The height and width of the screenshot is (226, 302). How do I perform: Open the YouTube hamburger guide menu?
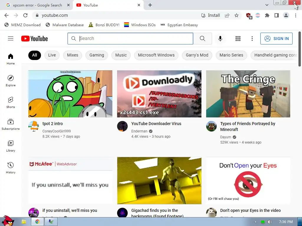click(x=11, y=39)
